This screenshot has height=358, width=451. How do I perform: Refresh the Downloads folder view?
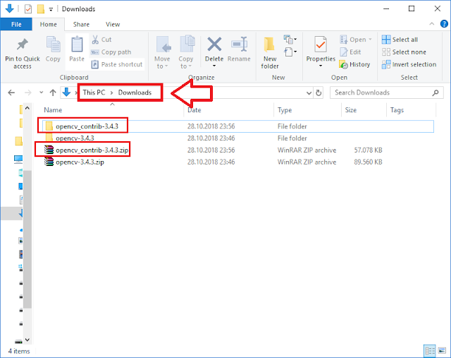(x=319, y=93)
